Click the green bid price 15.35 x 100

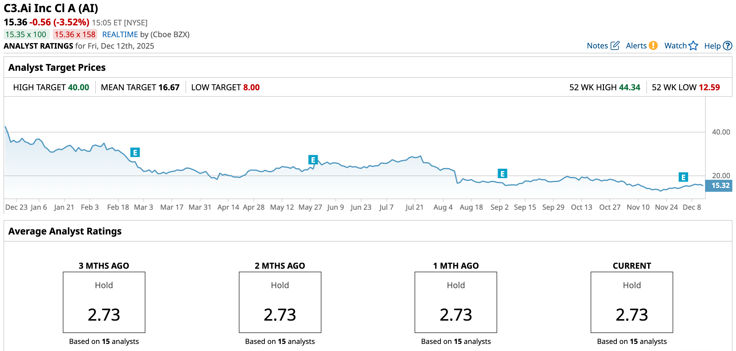26,35
